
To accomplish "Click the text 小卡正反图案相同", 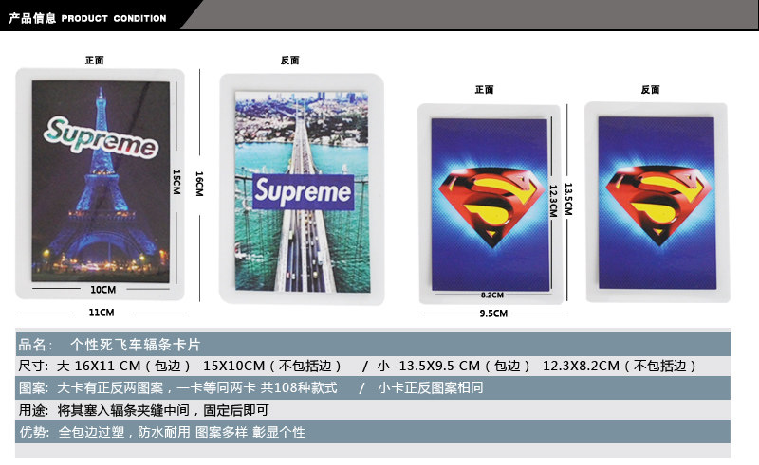I will 431,387.
